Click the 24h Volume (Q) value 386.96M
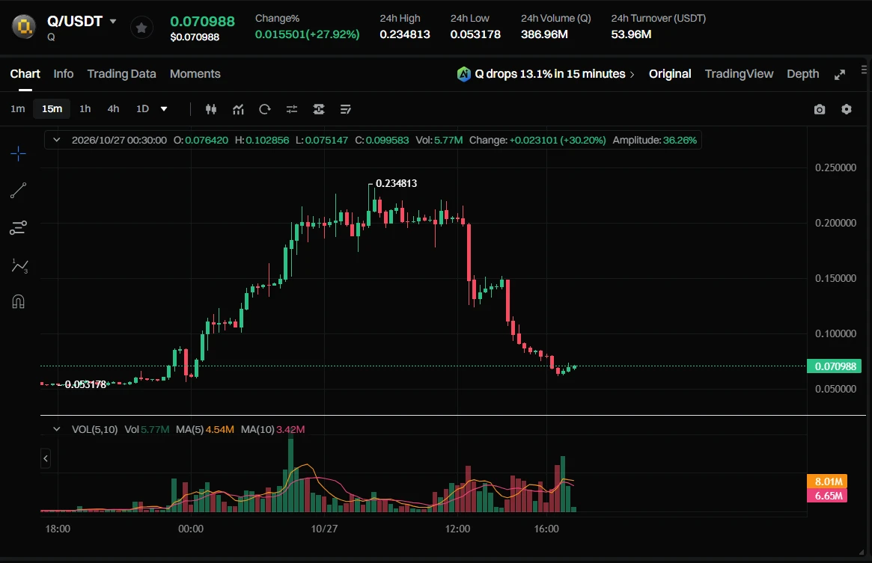 [x=544, y=34]
